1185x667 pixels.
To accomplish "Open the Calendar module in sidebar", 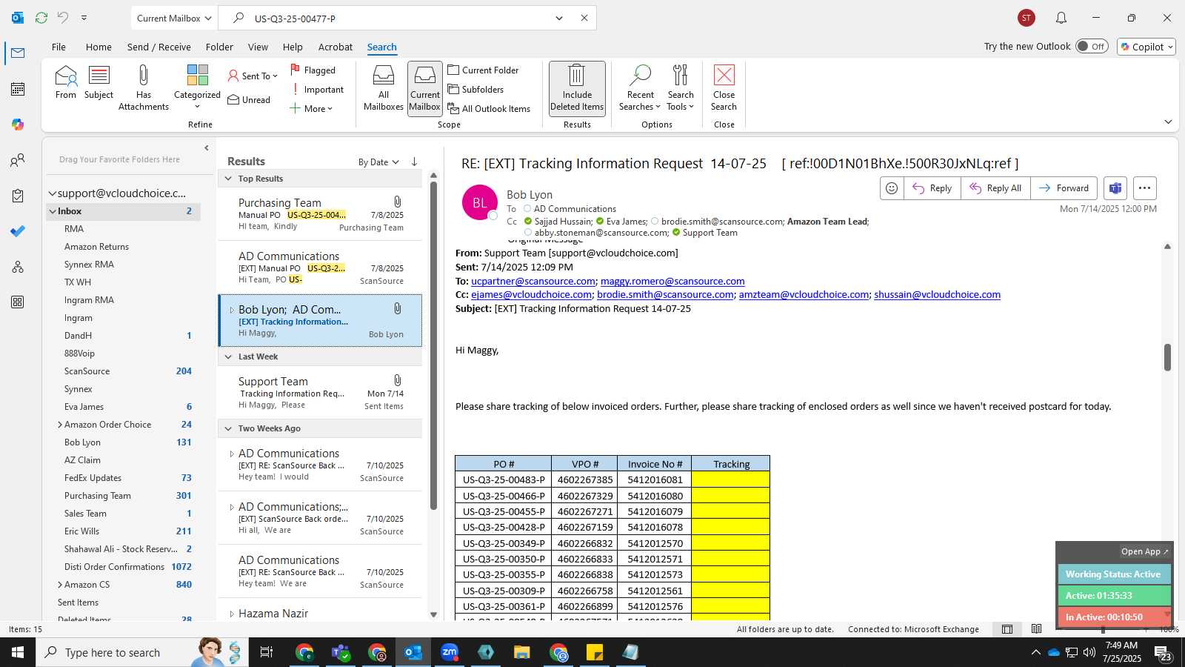I will point(18,89).
